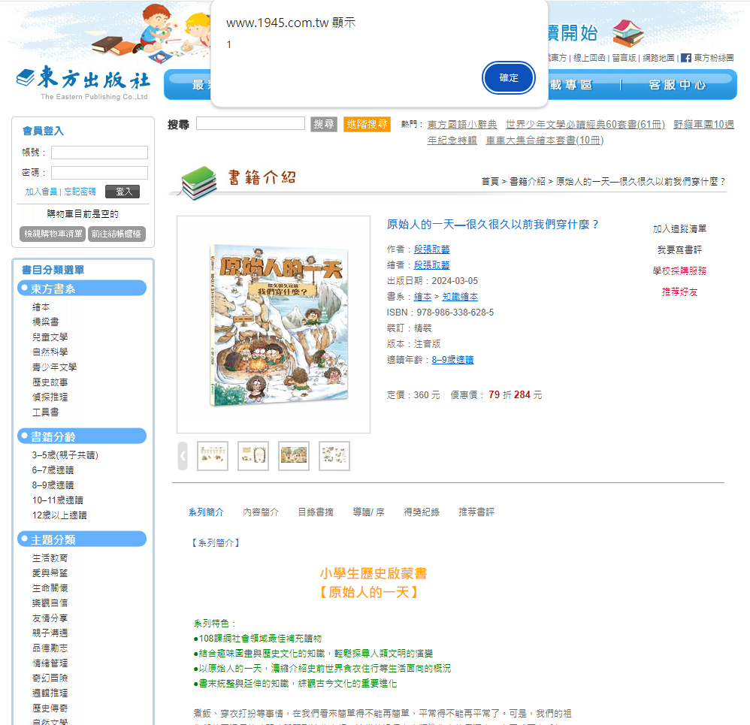Viewport: 750px width, 725px height.
Task: Click the previous-thumbnail arrow
Action: point(182,456)
